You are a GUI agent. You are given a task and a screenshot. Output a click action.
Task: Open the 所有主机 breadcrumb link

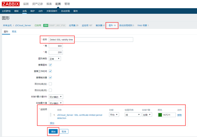point(7,26)
